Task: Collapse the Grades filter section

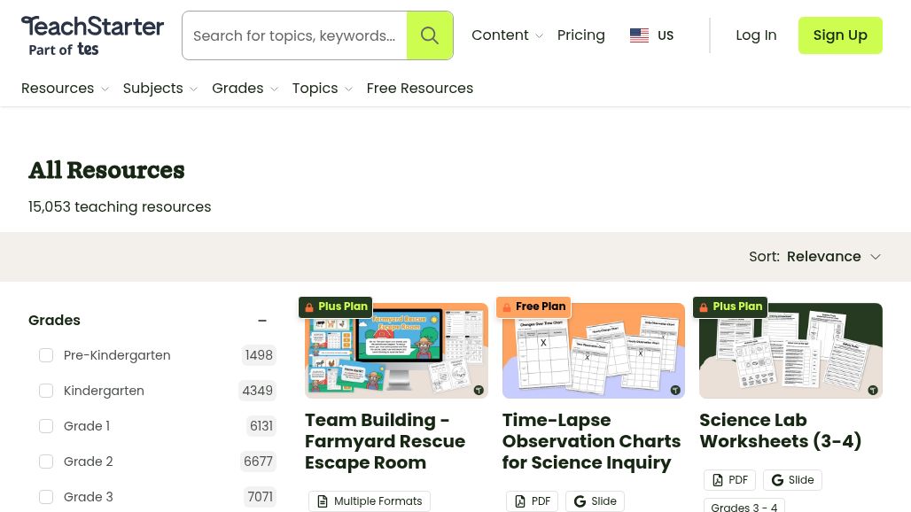Action: 262,321
